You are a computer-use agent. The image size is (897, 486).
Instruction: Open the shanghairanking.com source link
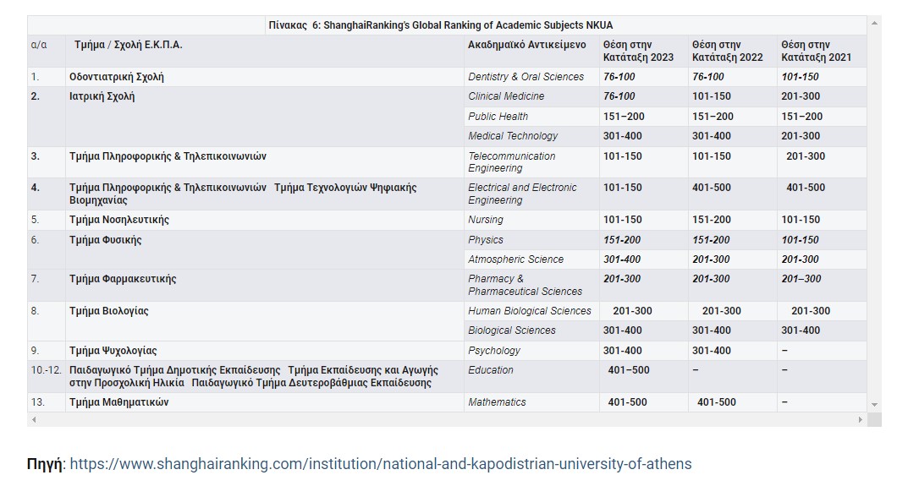(x=380, y=464)
